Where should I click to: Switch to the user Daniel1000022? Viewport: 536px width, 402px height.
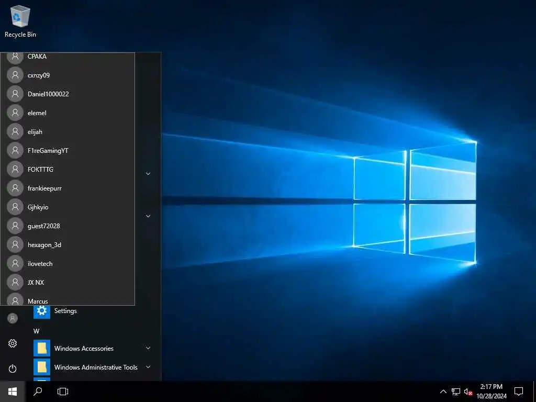[x=68, y=94]
